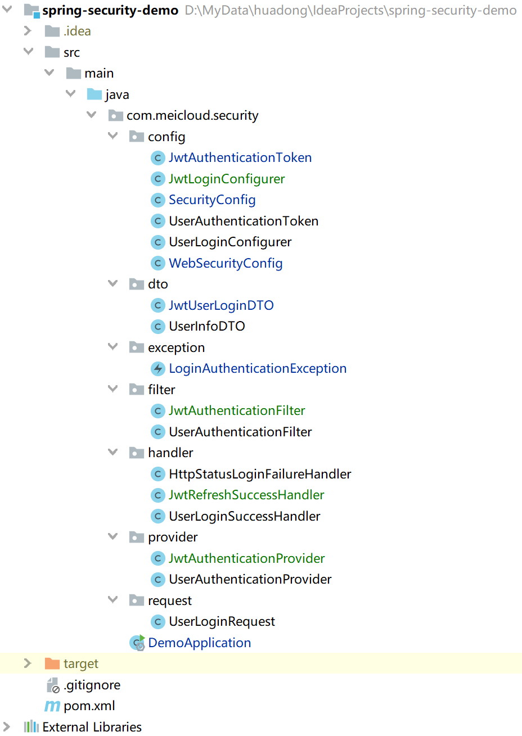The image size is (522, 736).
Task: Click the .gitignore file icon
Action: 52,685
